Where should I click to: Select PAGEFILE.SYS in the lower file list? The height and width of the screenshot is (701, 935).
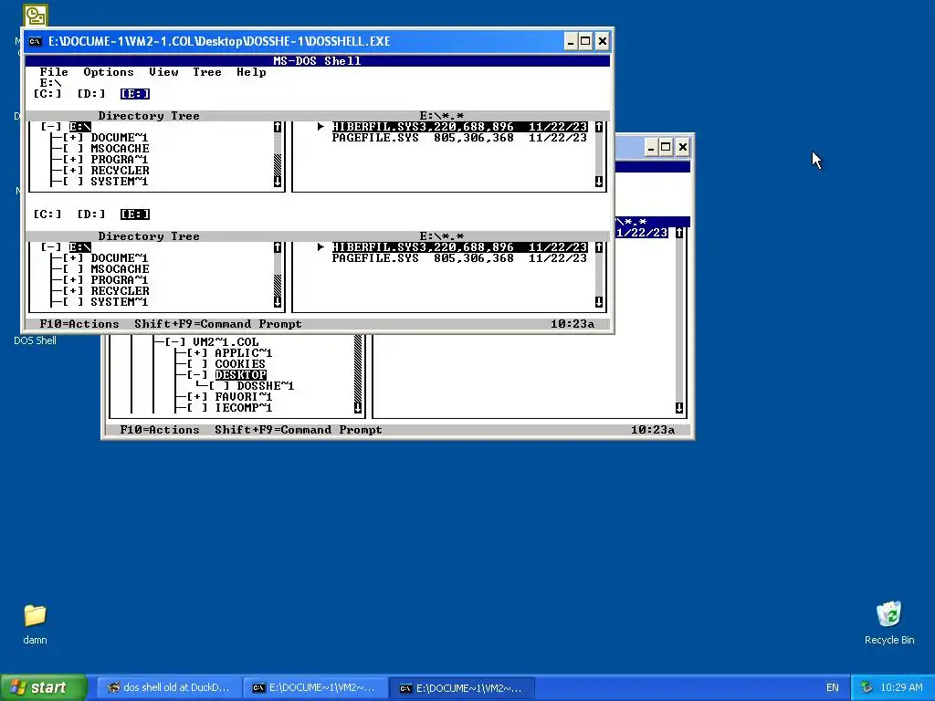click(459, 258)
